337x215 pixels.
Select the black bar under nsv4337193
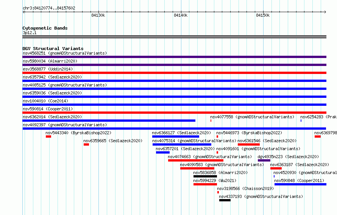[x=225, y=200]
